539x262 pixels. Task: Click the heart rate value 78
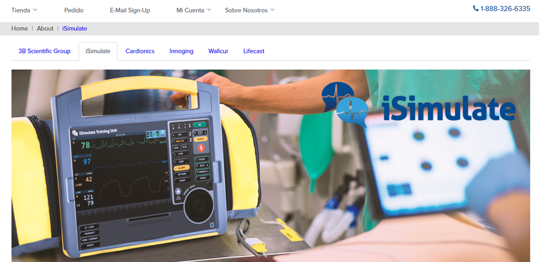point(86,146)
